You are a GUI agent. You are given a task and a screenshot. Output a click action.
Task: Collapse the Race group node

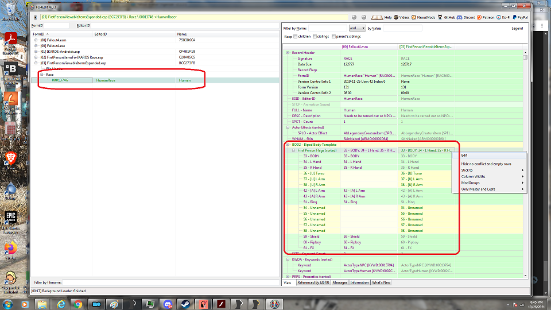click(x=41, y=75)
